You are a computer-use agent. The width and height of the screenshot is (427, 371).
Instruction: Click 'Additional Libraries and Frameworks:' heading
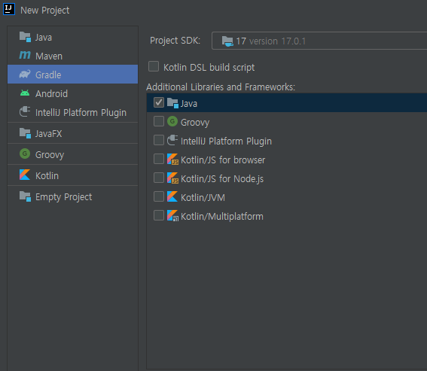pos(221,87)
